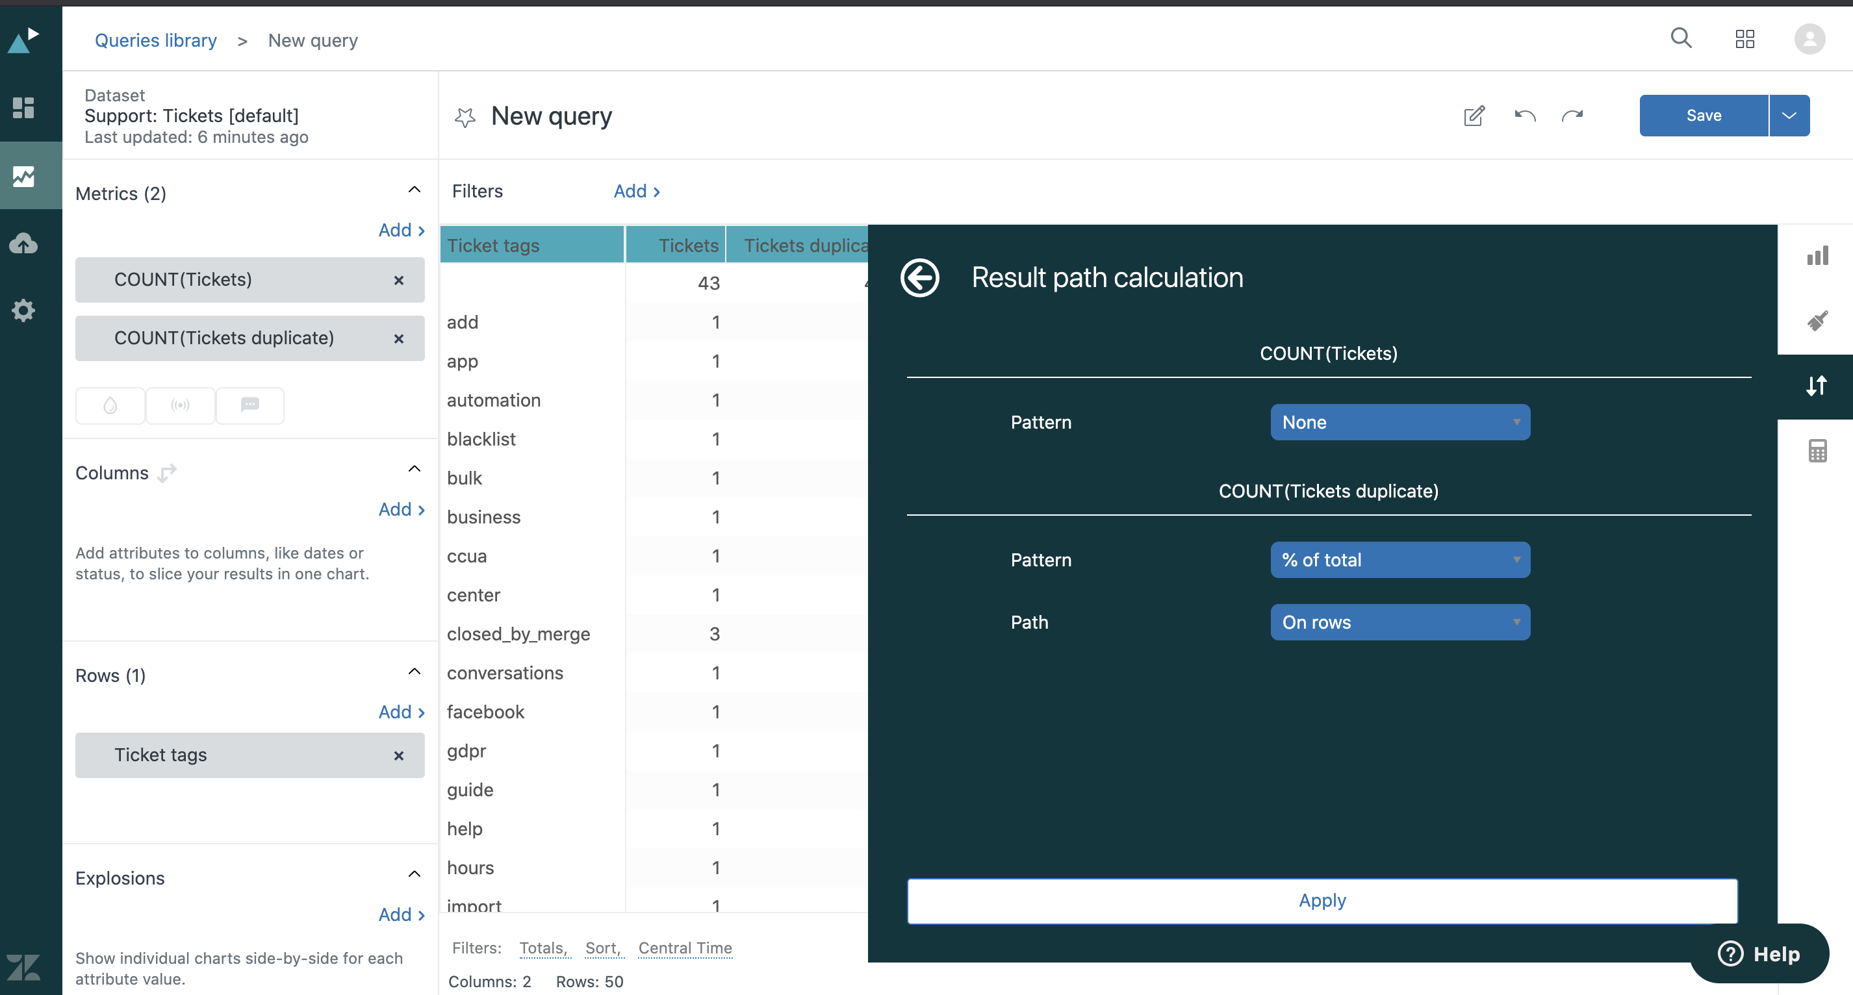Remove the COUNT(Tickets duplicate) metric

(398, 338)
